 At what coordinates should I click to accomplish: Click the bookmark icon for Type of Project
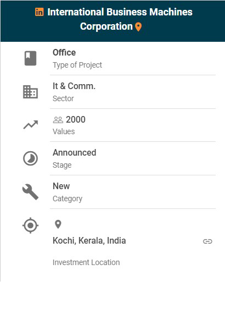click(30, 58)
